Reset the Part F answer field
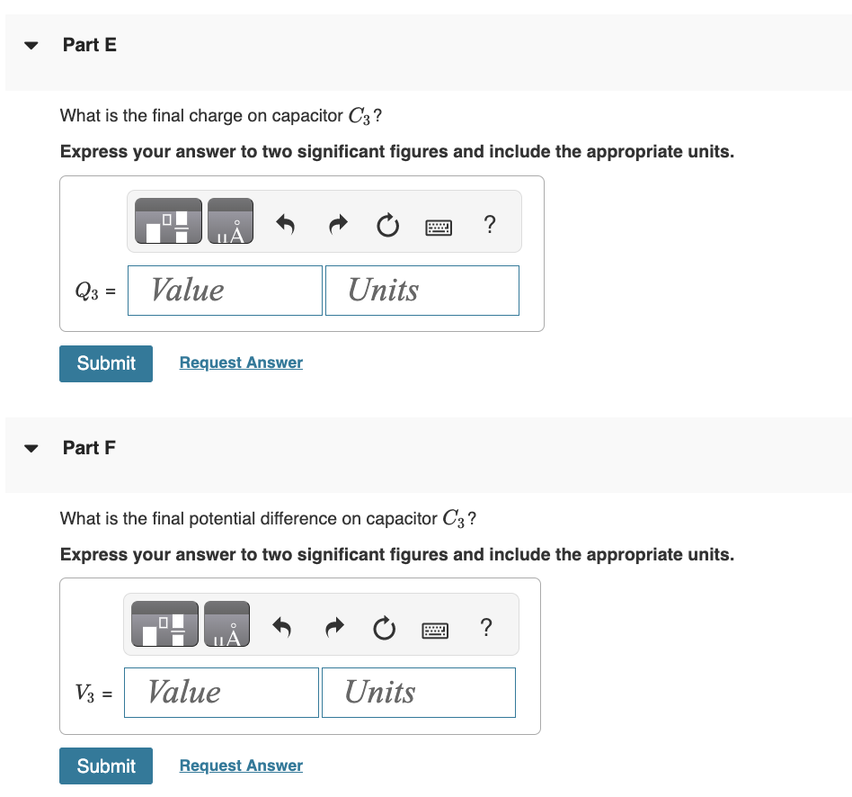 point(384,628)
